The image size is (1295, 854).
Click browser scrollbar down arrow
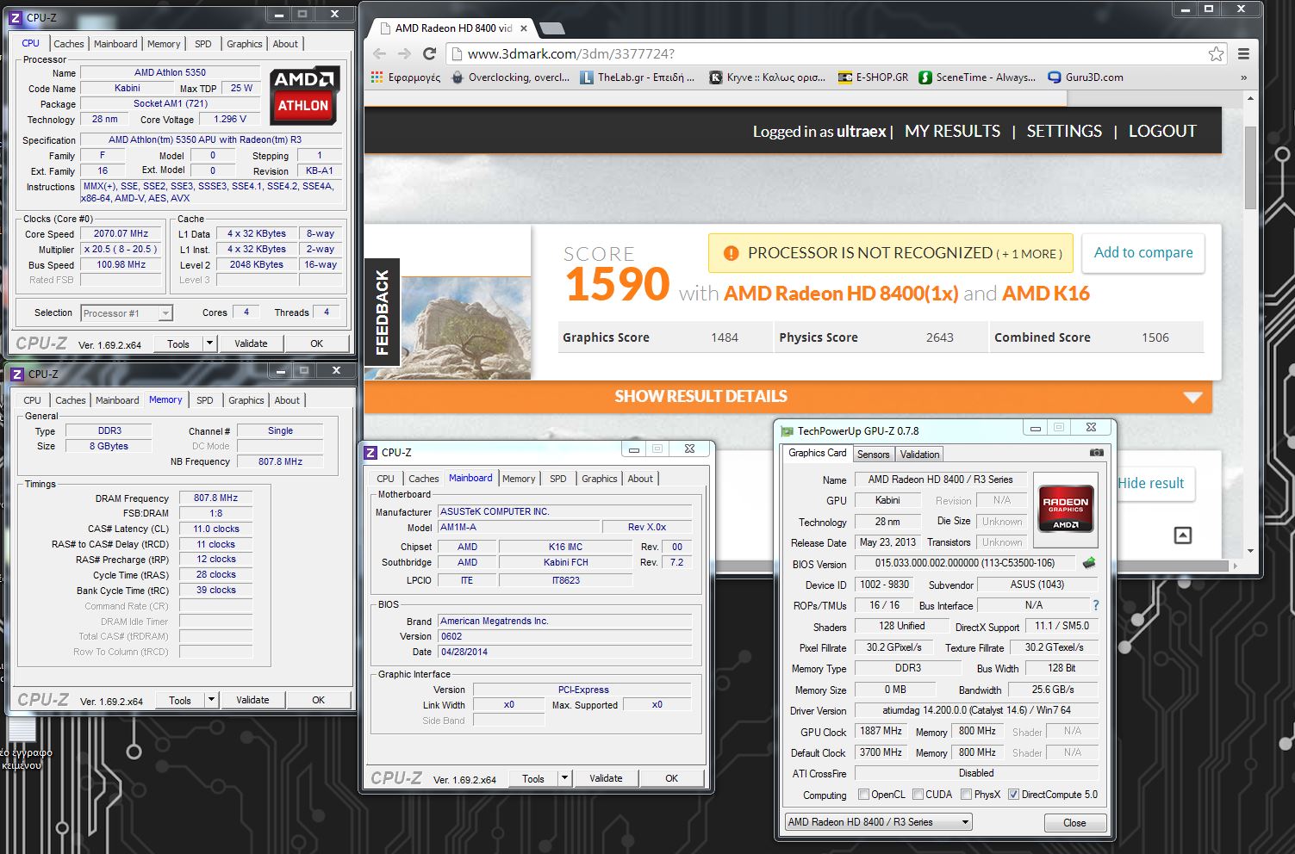[1250, 551]
